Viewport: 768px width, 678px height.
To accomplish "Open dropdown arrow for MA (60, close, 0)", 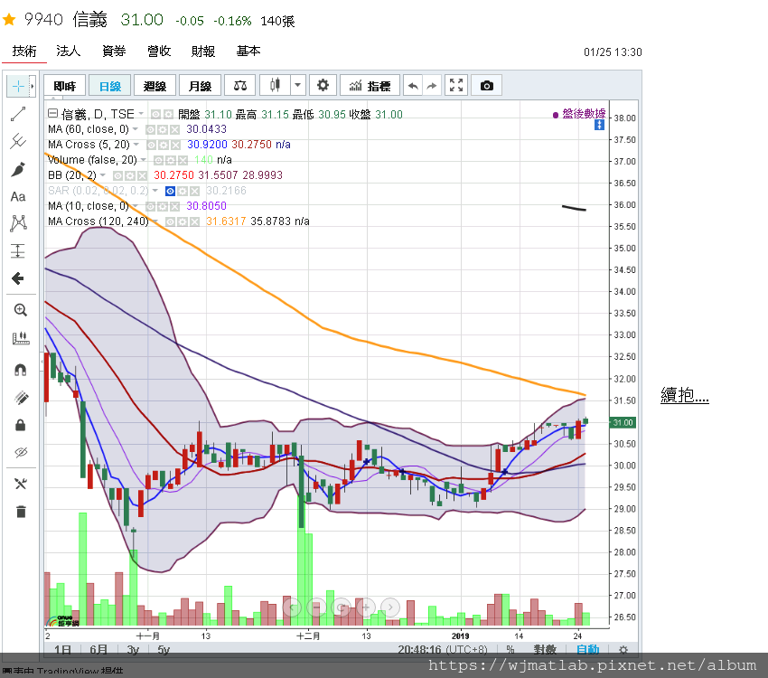I will (136, 129).
